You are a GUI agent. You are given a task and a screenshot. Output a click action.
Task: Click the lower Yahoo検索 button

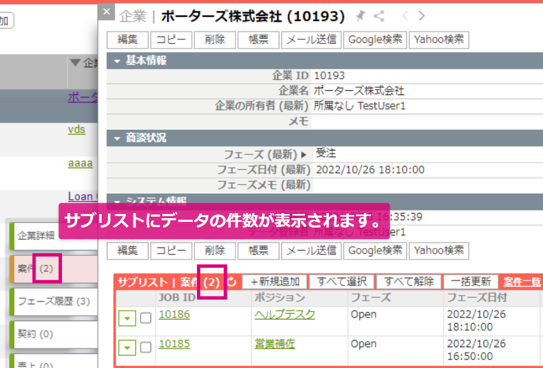tap(439, 251)
